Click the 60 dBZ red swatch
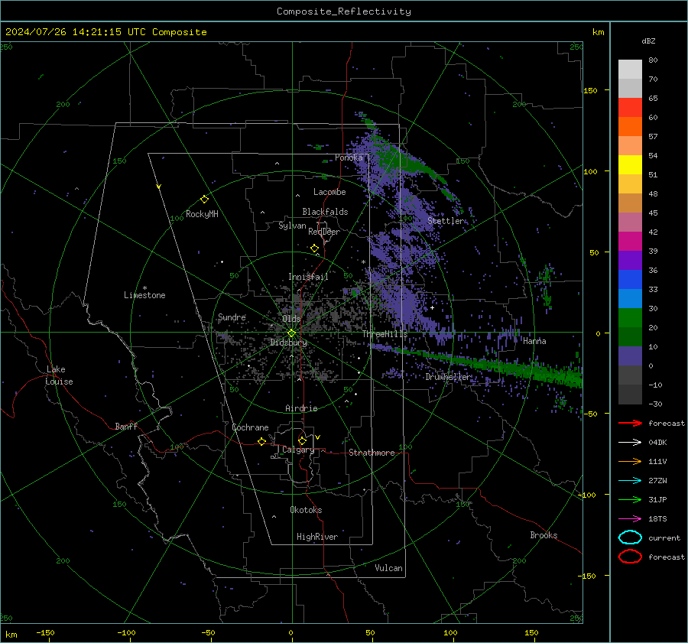This screenshot has width=688, height=643. coord(630,108)
